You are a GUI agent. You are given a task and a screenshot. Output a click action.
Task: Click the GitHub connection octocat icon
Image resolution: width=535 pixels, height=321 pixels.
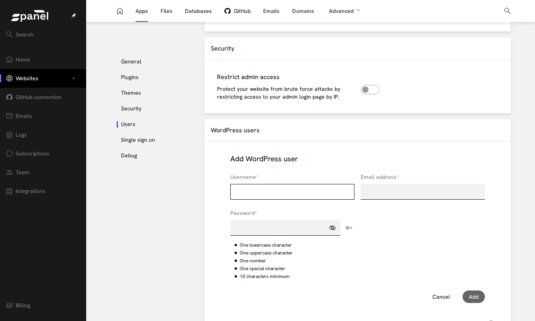pyautogui.click(x=9, y=97)
